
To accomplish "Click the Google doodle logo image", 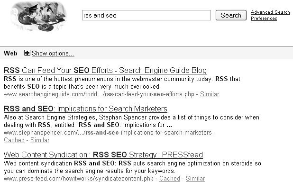I will [39, 16].
